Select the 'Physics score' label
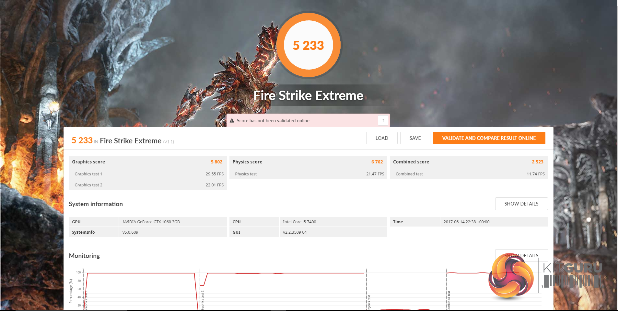This screenshot has height=311, width=618. pos(247,162)
